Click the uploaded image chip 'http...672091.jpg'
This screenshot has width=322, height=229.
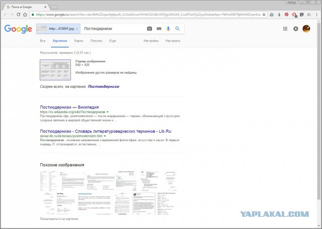[58, 29]
